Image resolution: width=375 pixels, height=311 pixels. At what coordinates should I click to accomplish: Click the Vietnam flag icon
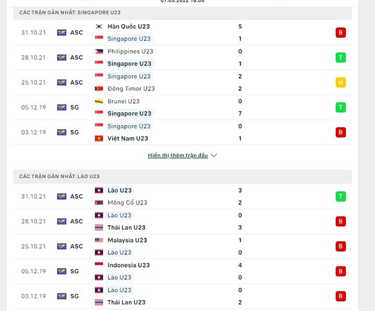click(99, 139)
